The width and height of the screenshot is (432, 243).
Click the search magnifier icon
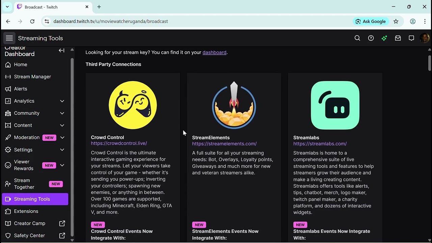(357, 38)
